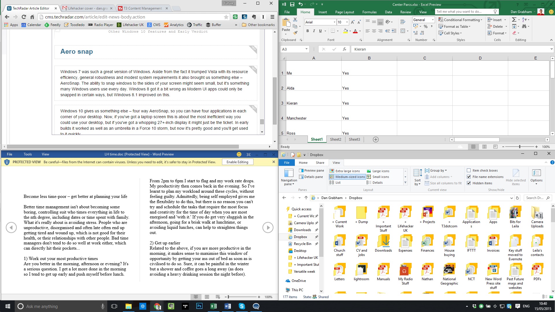This screenshot has height=312, width=555.
Task: Click Enable Editing in the Word Protected View bar
Action: pos(238,162)
